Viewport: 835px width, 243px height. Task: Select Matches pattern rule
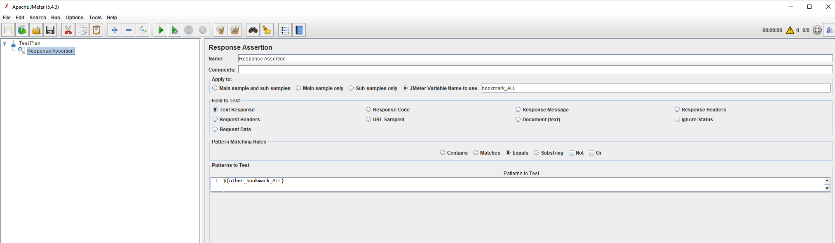[486, 153]
